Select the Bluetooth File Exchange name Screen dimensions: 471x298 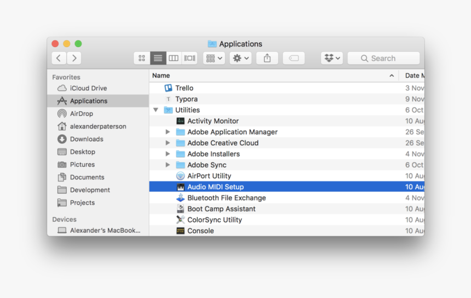(x=227, y=198)
